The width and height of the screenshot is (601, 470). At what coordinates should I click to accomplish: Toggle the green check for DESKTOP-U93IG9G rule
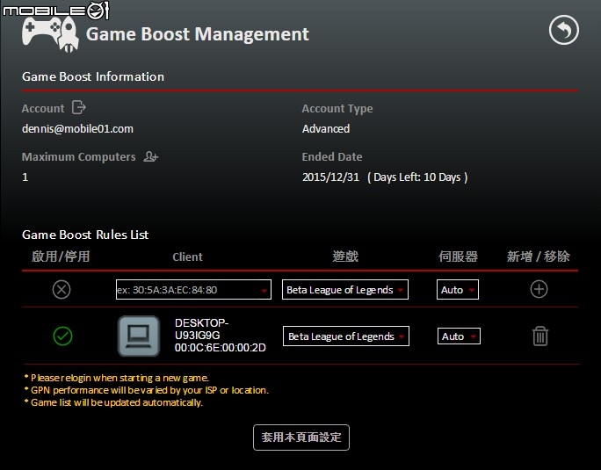(62, 336)
